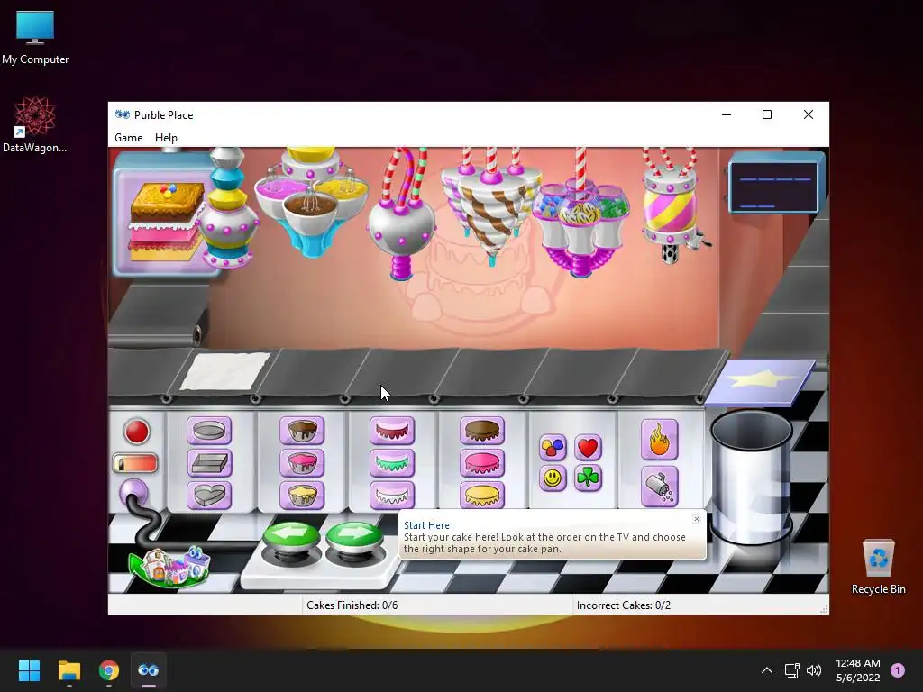Open My Computer desktop icon
This screenshot has width=923, height=692.
(35, 38)
